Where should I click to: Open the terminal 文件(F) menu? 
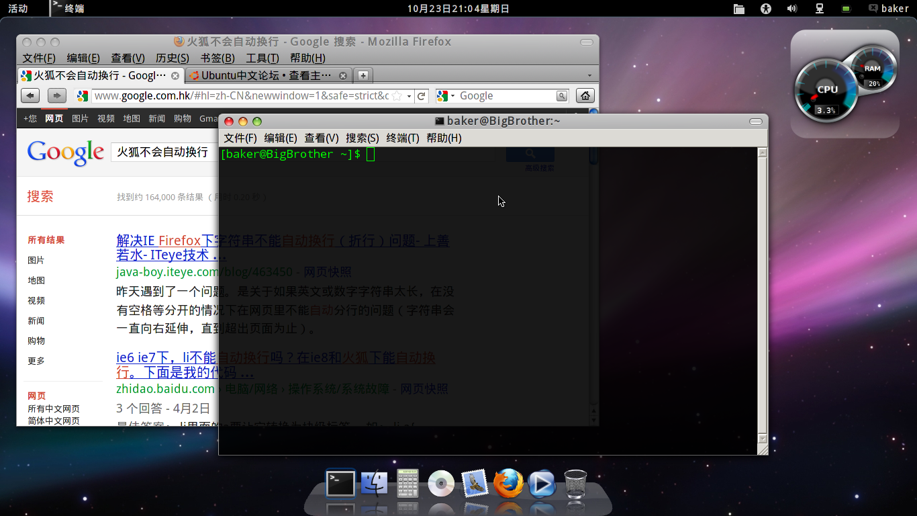(x=240, y=138)
